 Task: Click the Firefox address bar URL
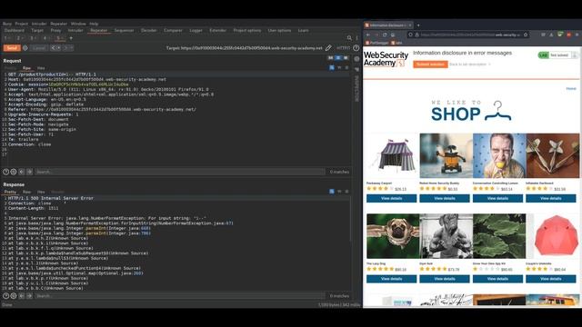click(470, 35)
